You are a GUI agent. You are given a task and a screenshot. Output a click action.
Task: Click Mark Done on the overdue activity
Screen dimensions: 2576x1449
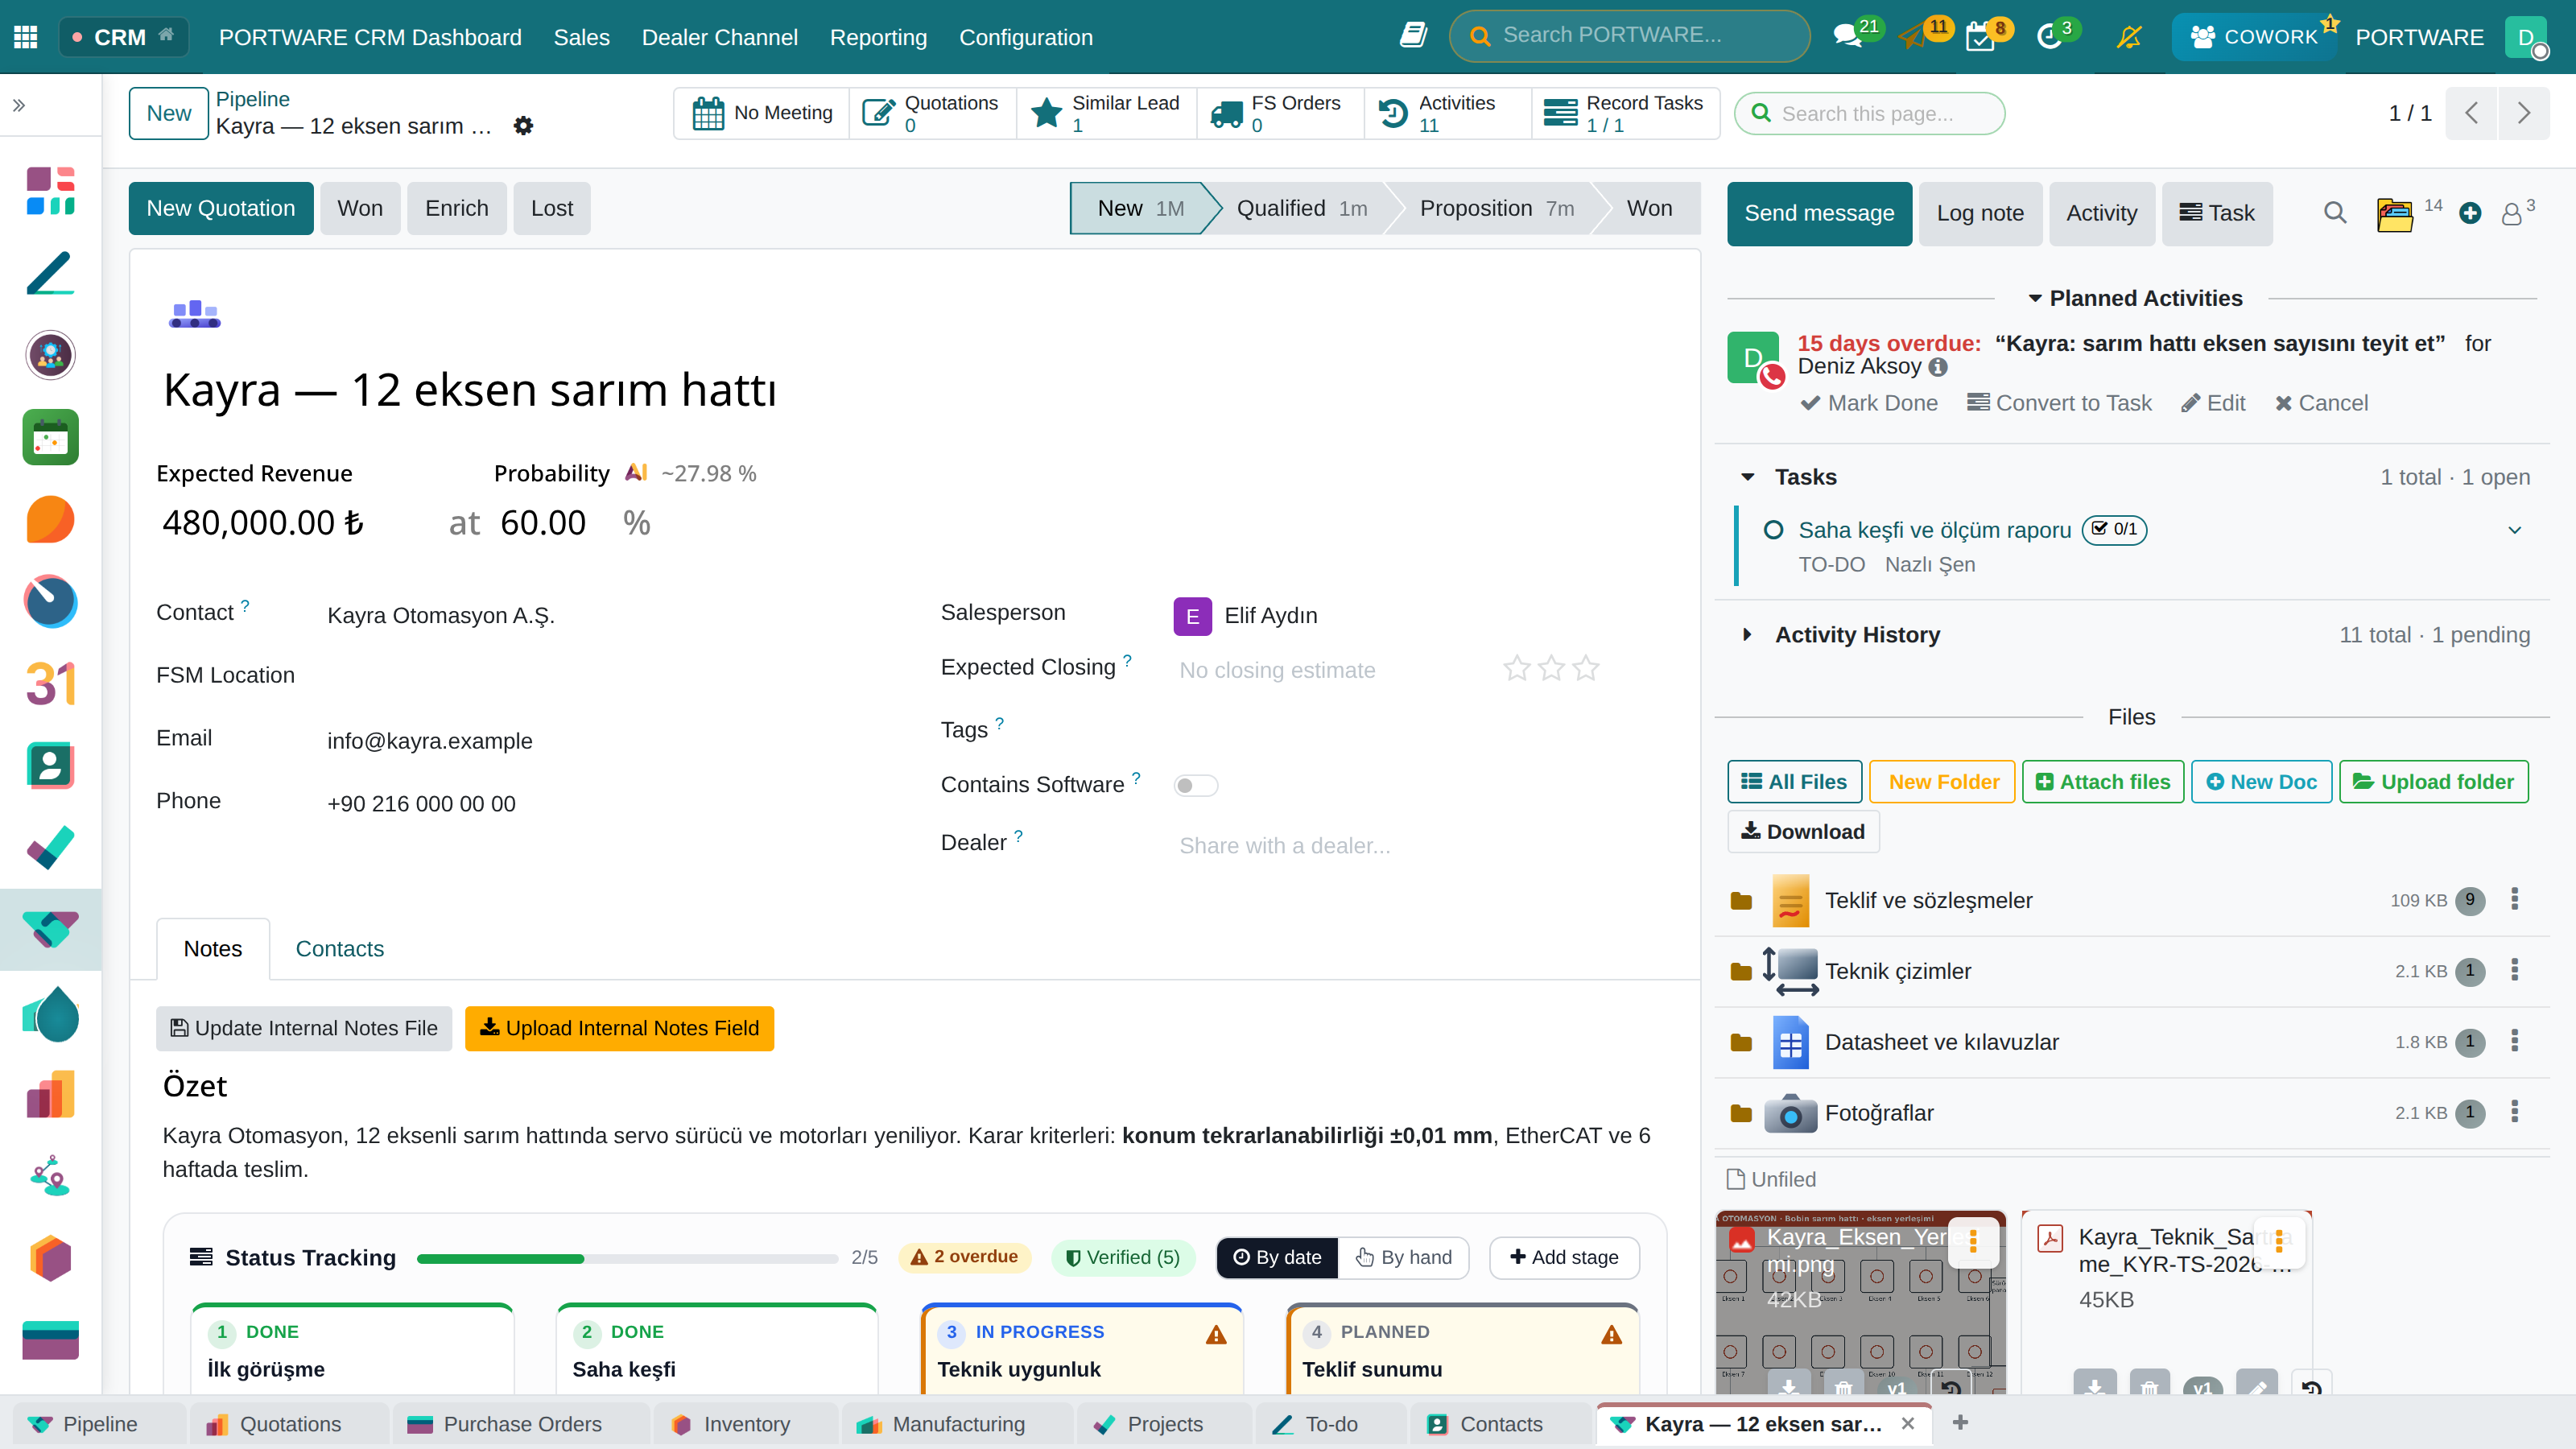tap(1868, 403)
